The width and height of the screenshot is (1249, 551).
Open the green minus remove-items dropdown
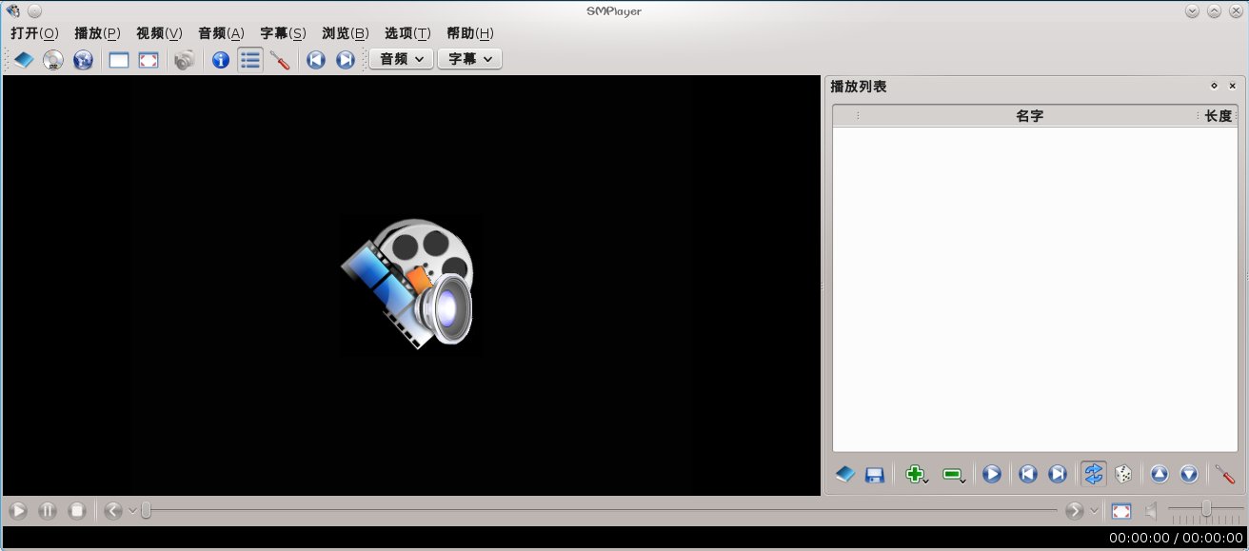[x=954, y=474]
